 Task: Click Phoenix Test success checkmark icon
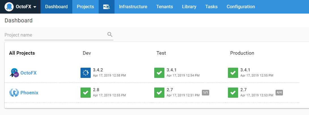point(159,93)
